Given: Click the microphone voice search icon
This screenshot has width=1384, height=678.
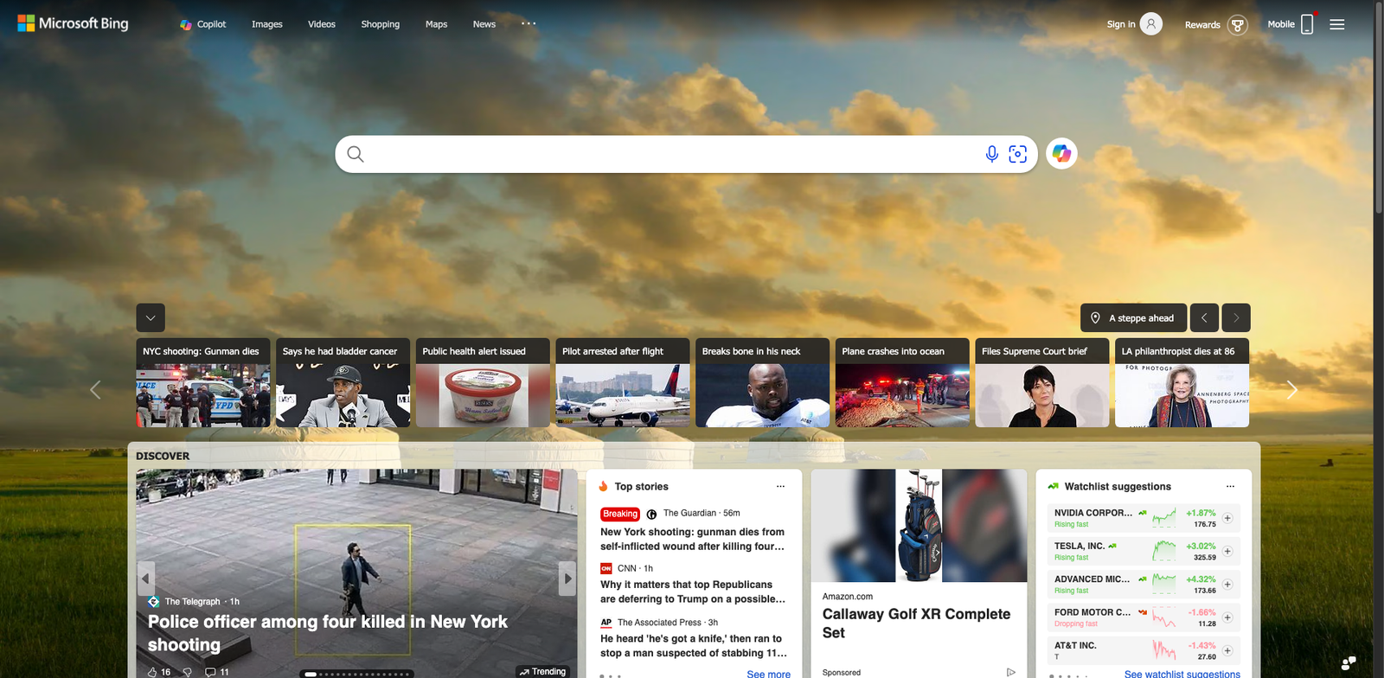Looking at the screenshot, I should [991, 154].
